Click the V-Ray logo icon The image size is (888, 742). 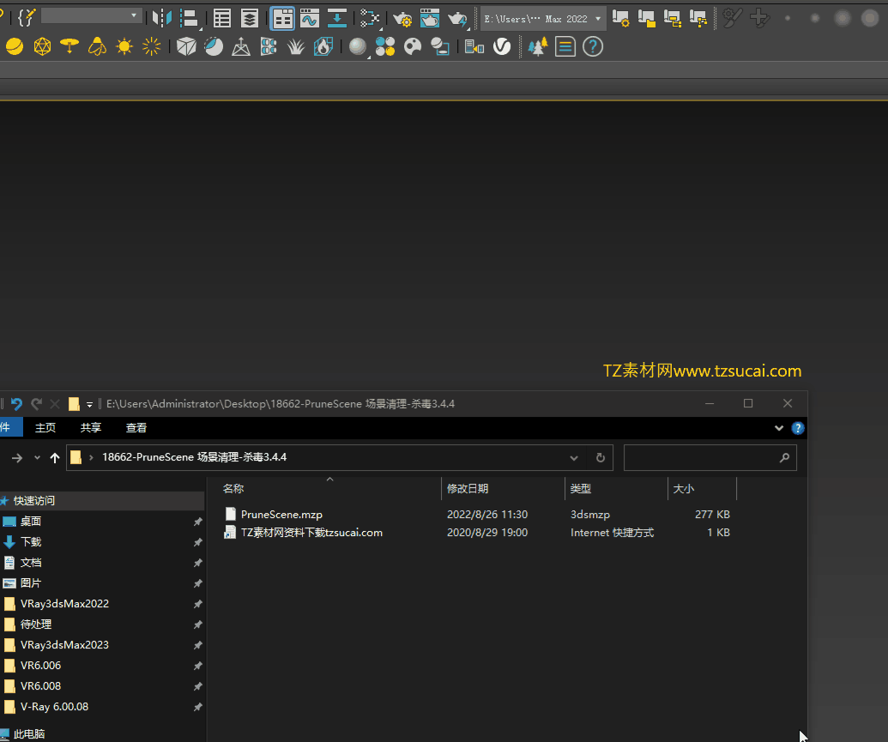(x=502, y=47)
